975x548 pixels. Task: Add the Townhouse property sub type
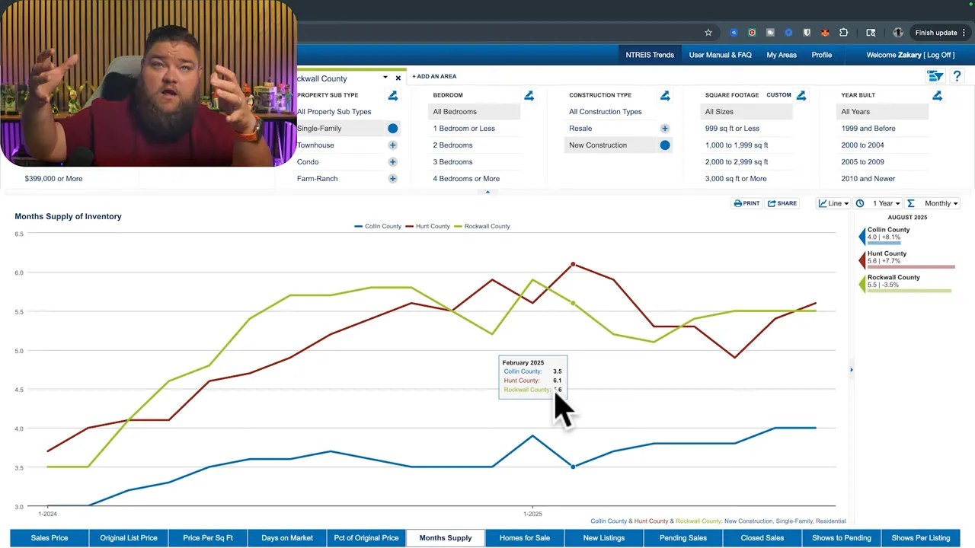(392, 145)
